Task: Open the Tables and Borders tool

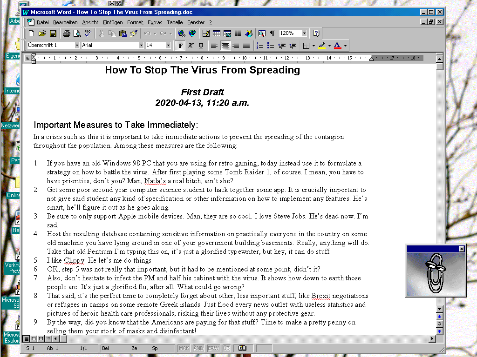Action: (206, 33)
